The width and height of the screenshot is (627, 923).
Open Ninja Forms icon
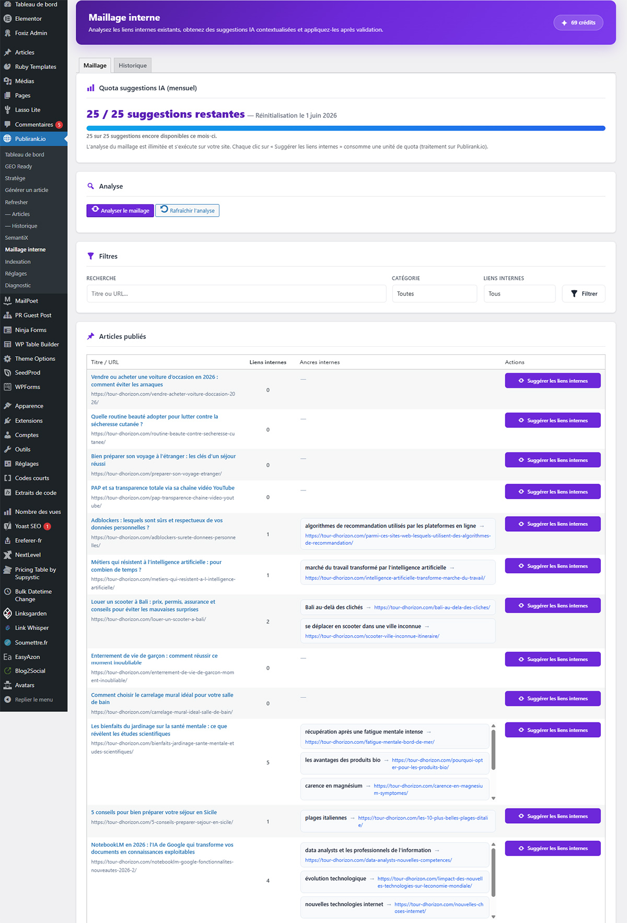pos(7,330)
